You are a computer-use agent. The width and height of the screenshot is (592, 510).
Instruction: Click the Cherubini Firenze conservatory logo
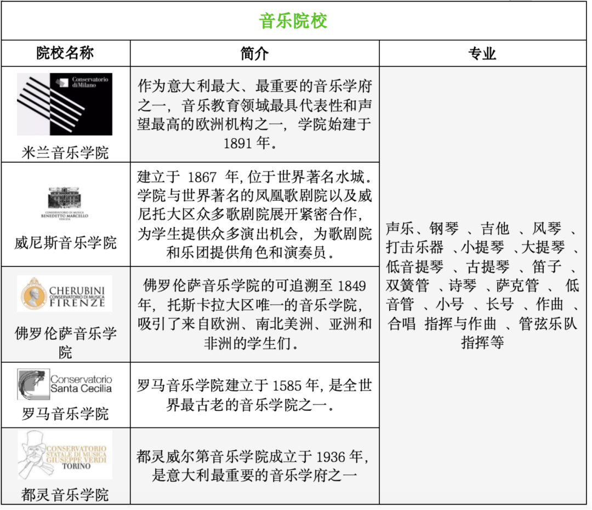pos(65,294)
